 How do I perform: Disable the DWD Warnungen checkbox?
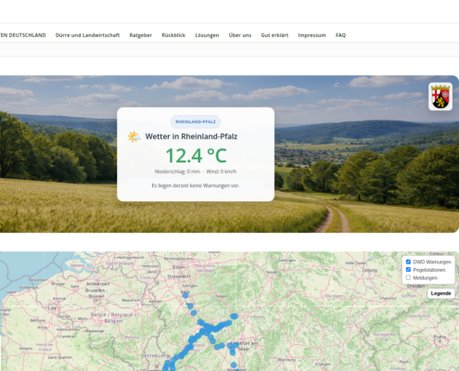pyautogui.click(x=408, y=262)
